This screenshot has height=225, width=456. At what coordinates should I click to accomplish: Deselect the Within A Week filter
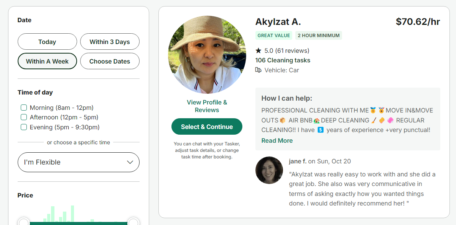(x=47, y=61)
